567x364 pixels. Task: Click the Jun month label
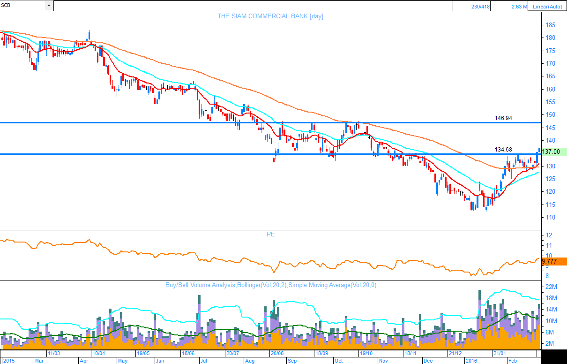(160, 361)
